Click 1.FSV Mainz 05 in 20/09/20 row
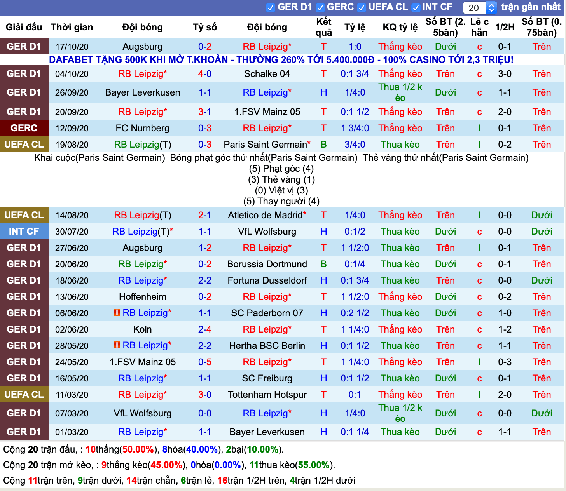The width and height of the screenshot is (566, 491). pyautogui.click(x=267, y=112)
